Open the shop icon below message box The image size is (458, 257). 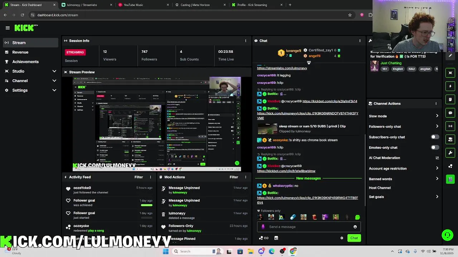coord(276,238)
